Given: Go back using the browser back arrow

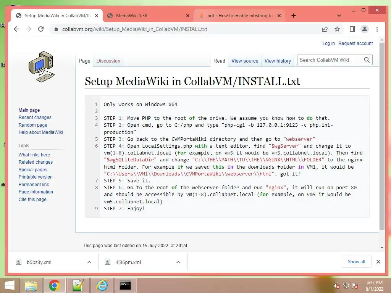Looking at the screenshot, I should point(16,29).
